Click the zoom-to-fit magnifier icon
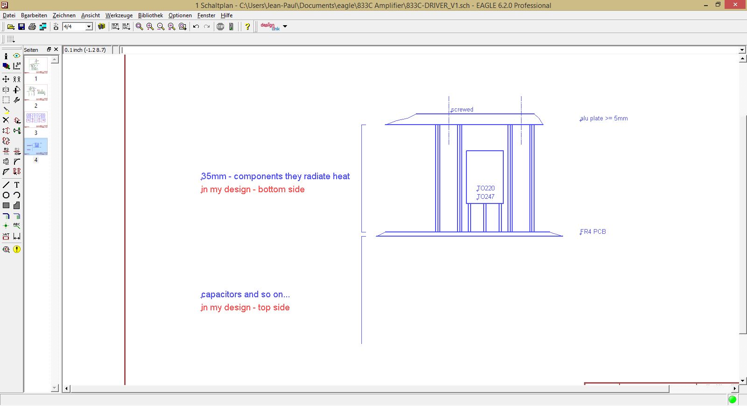The image size is (747, 406). click(139, 27)
